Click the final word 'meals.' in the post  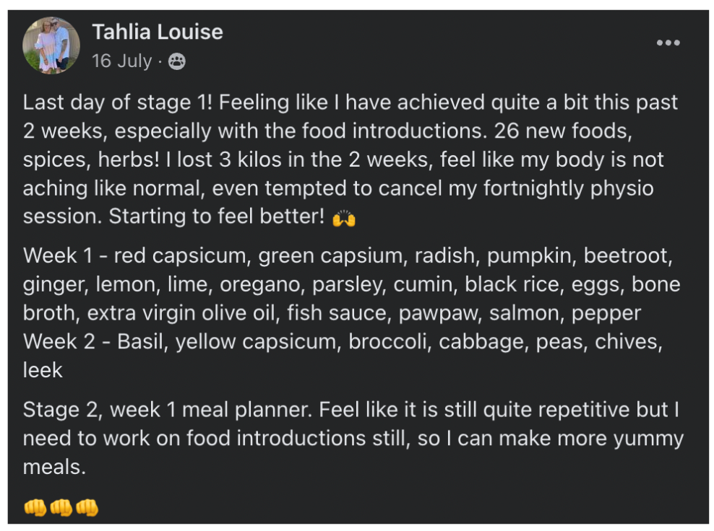coord(54,468)
